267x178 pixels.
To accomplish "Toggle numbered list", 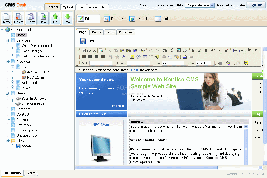I will 235,51.
